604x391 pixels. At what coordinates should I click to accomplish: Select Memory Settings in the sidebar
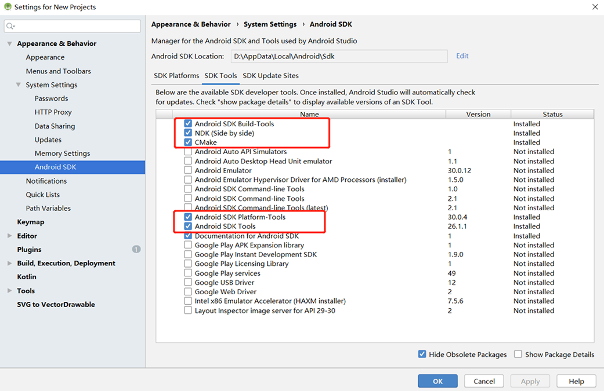point(62,154)
